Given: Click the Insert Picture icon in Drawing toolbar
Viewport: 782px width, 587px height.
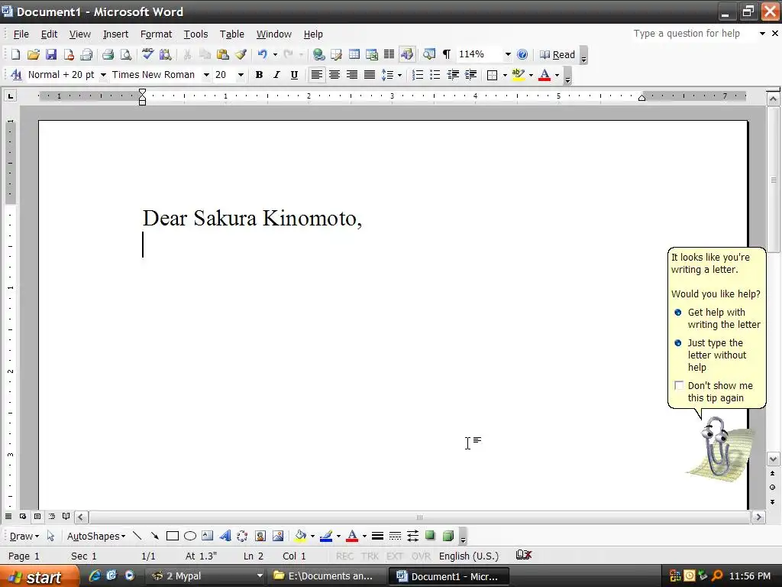Looking at the screenshot, I should point(278,536).
